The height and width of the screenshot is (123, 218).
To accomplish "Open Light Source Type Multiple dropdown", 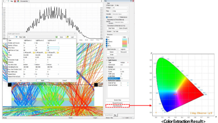I will tap(128, 63).
